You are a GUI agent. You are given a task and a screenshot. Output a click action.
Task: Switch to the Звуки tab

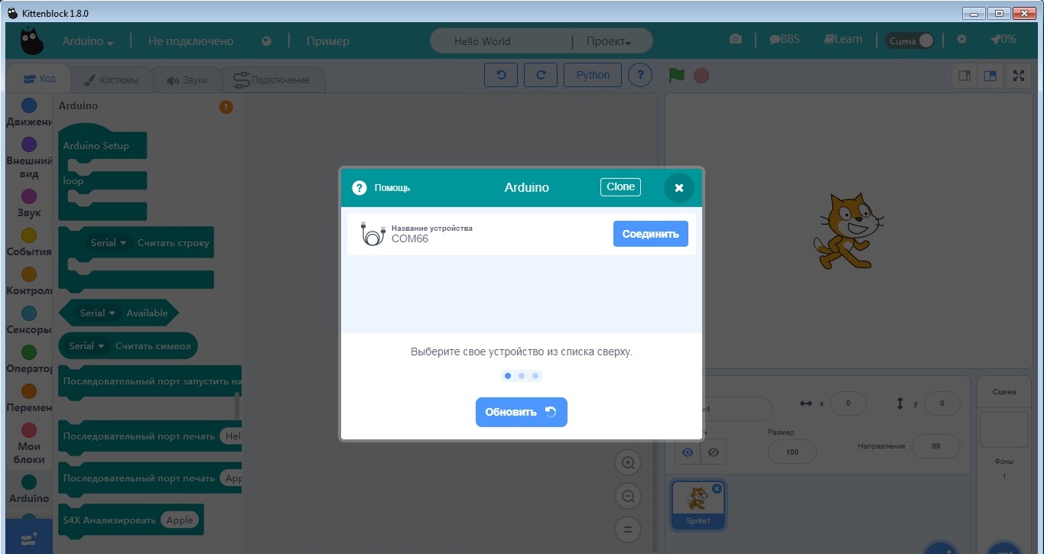[187, 79]
